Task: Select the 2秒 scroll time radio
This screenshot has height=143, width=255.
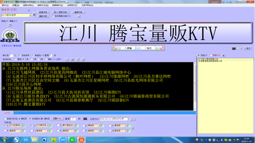Action: 32,59
